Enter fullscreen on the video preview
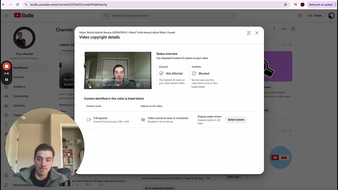338x190 pixels. pyautogui.click(x=146, y=85)
